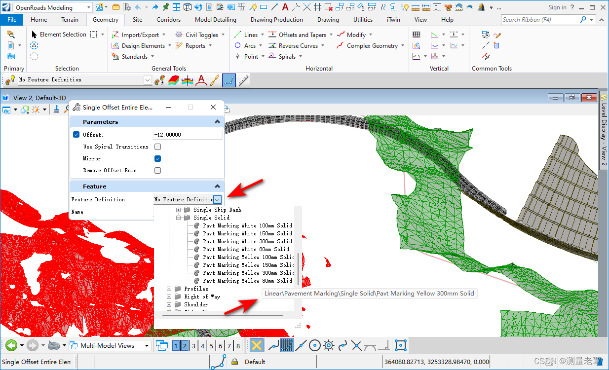This screenshot has width=609, height=370.
Task: Check the Remove Offset Rule checkbox
Action: click(158, 170)
